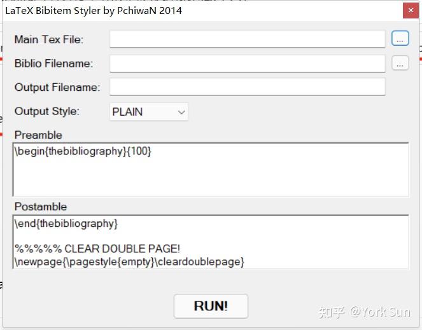Click the browse button beside Biblio Filename
The image size is (422, 330).
pos(400,63)
